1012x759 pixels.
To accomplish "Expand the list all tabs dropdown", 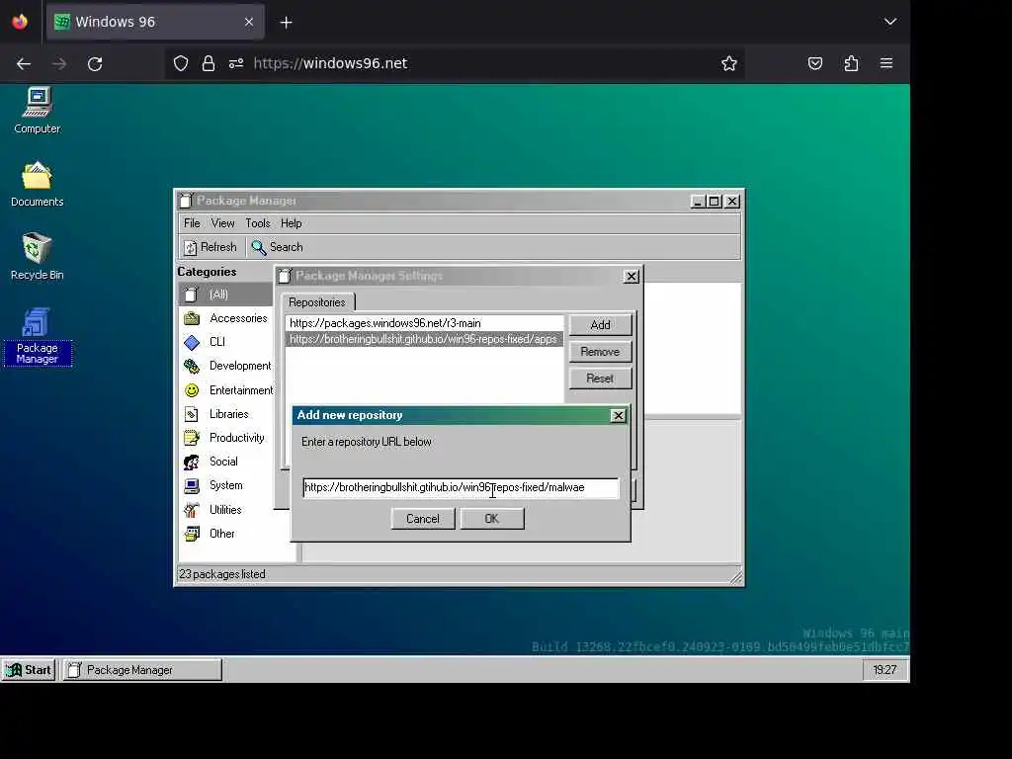I will pyautogui.click(x=890, y=22).
